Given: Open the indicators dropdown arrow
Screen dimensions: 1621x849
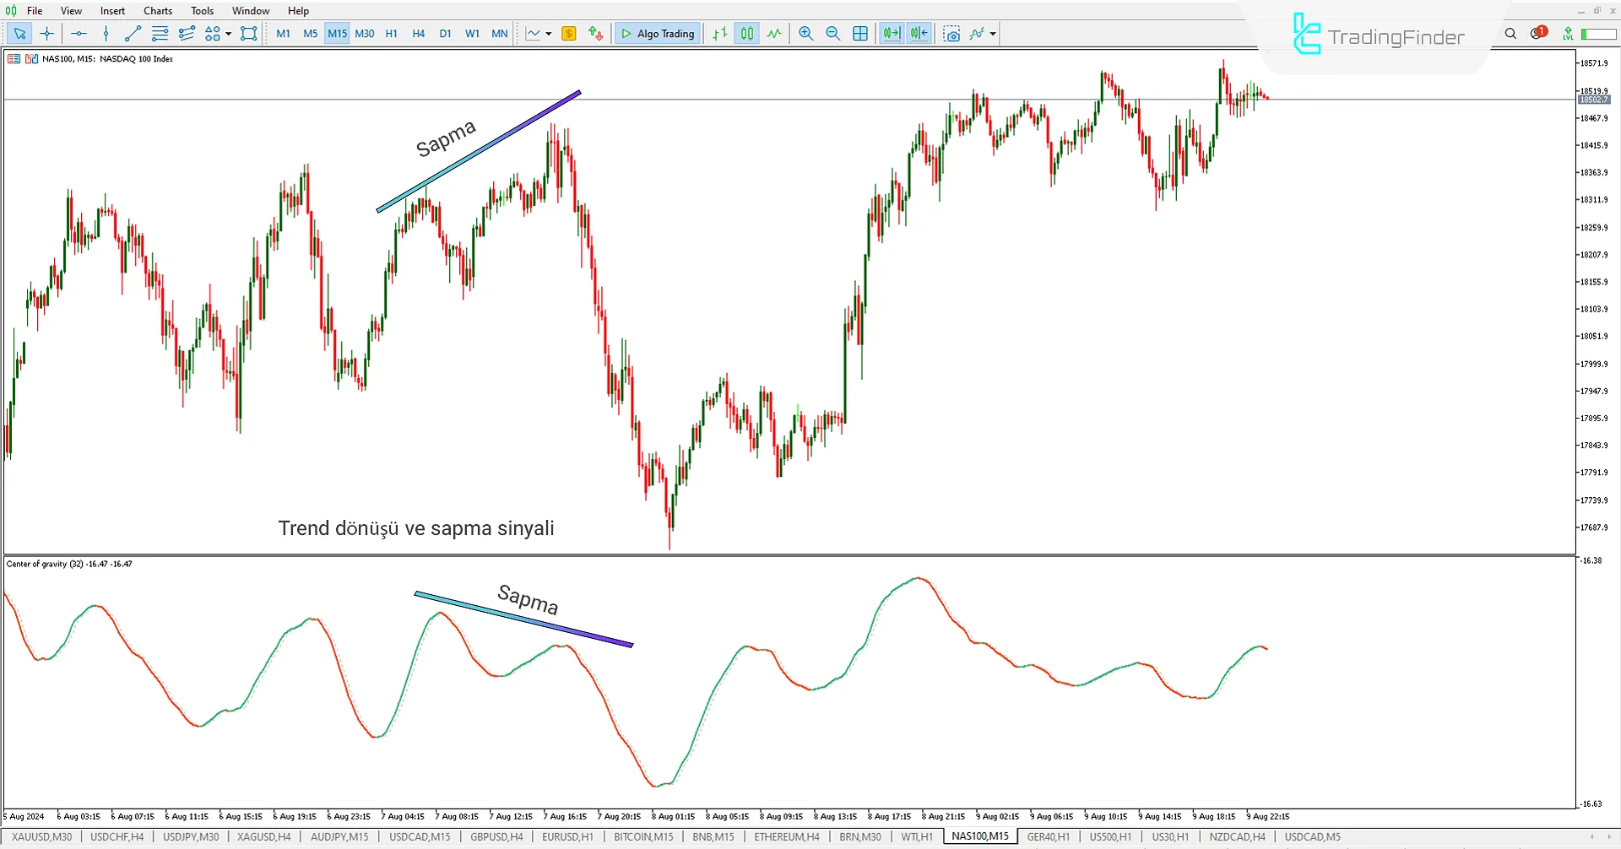Looking at the screenshot, I should [993, 34].
